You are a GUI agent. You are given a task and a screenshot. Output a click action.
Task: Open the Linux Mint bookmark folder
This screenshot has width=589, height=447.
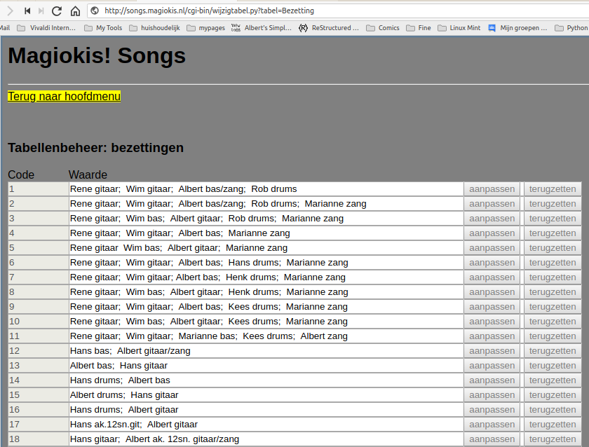click(459, 28)
